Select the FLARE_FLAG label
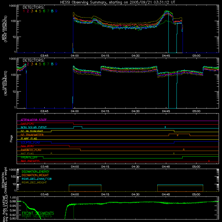The image size is (222, 222). pos(29,138)
